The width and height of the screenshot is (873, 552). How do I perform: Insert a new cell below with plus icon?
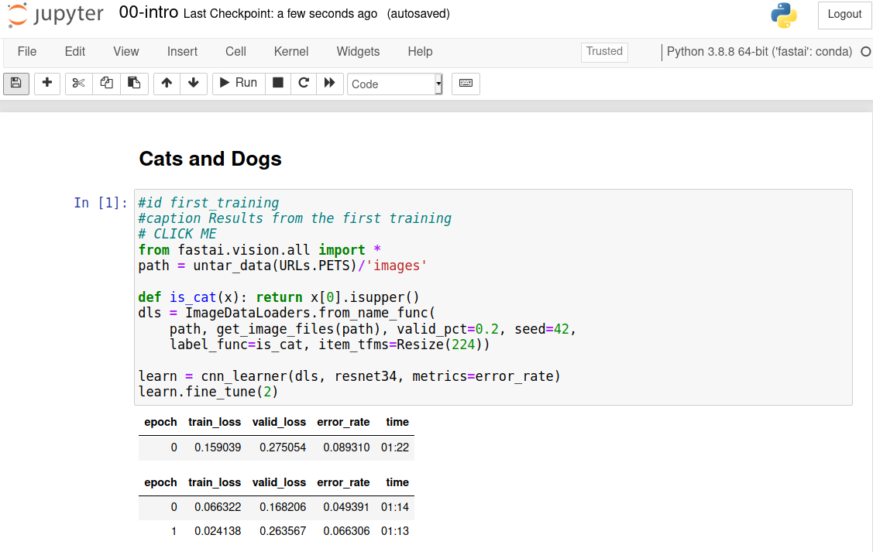click(47, 83)
